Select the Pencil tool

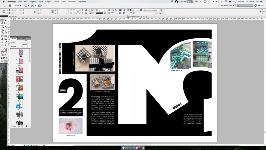click(x=5, y=30)
